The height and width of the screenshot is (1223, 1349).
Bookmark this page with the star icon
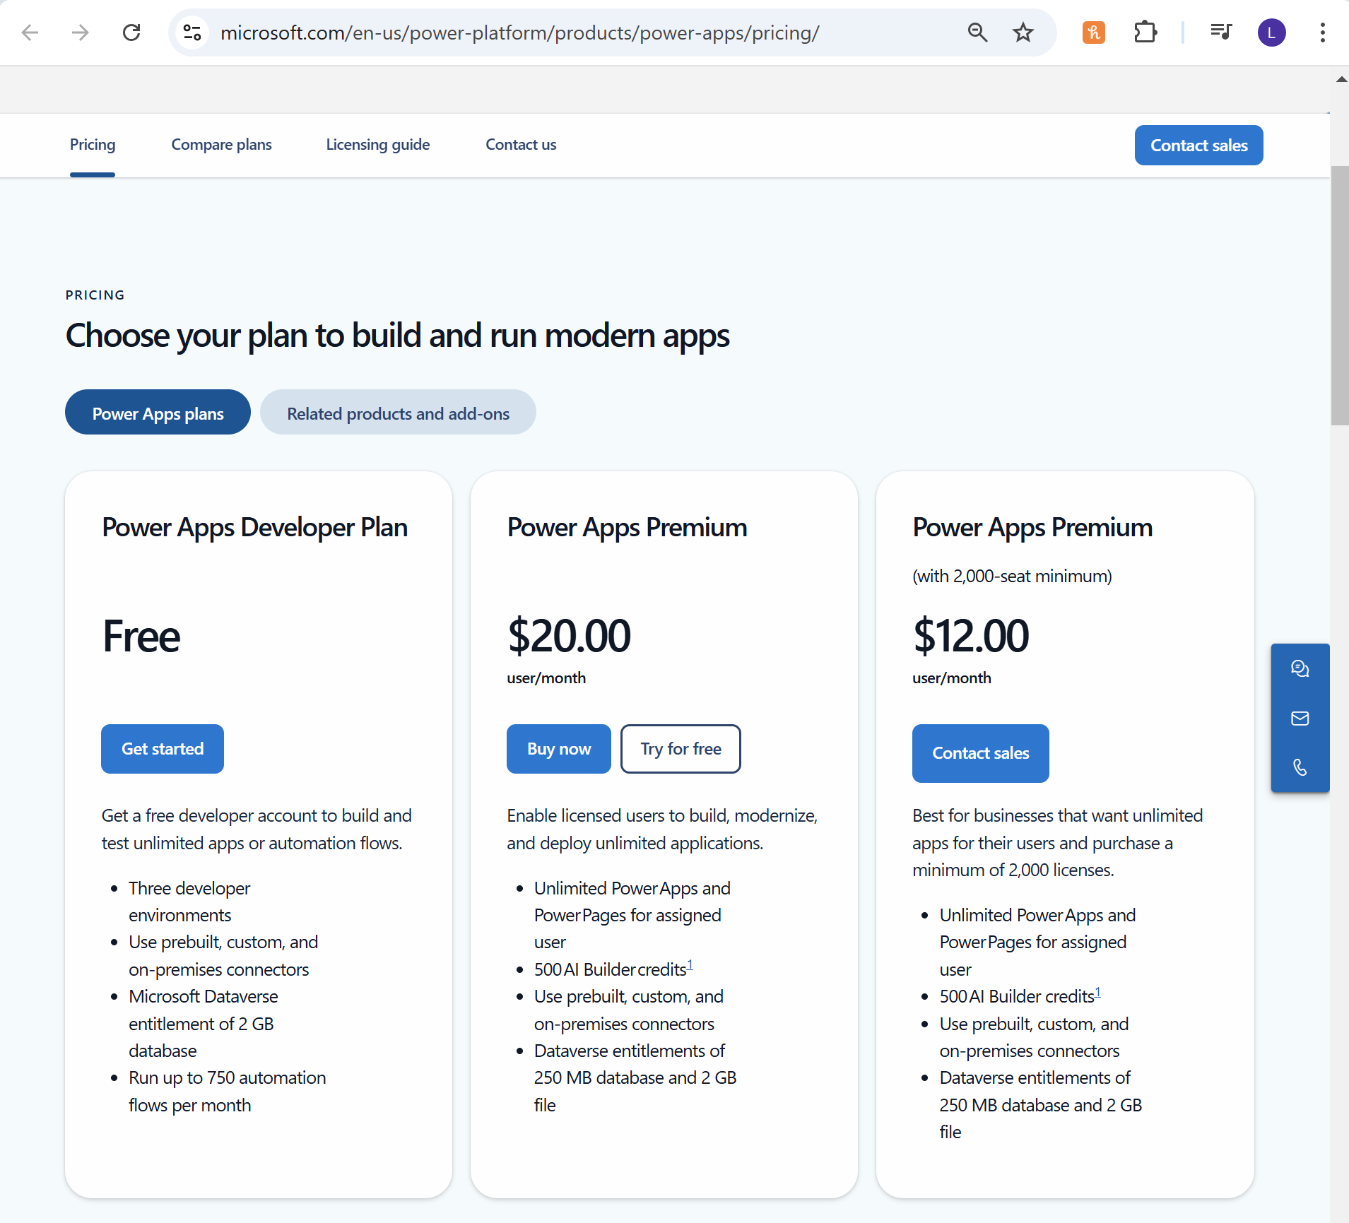(x=1023, y=33)
